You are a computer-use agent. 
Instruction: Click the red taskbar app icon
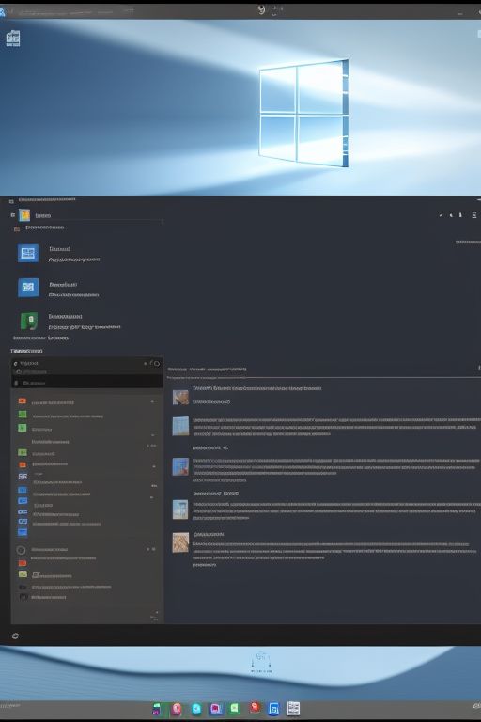[x=255, y=707]
